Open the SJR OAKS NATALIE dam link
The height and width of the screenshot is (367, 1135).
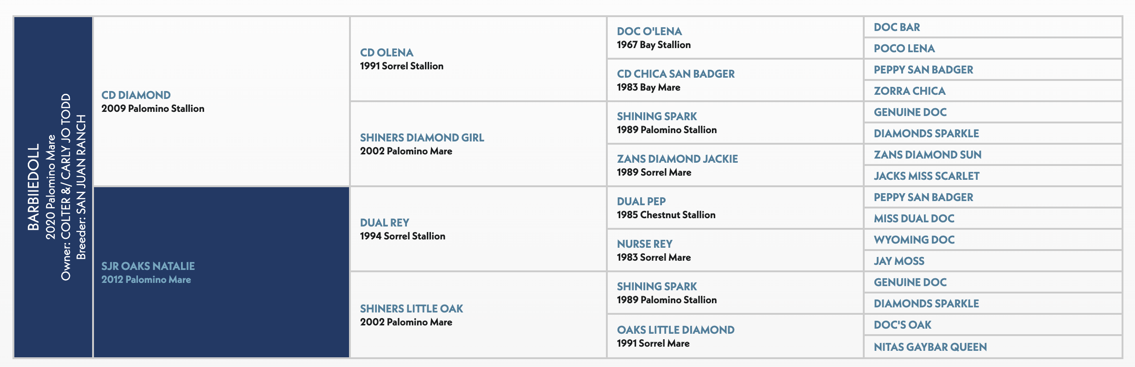coord(148,266)
